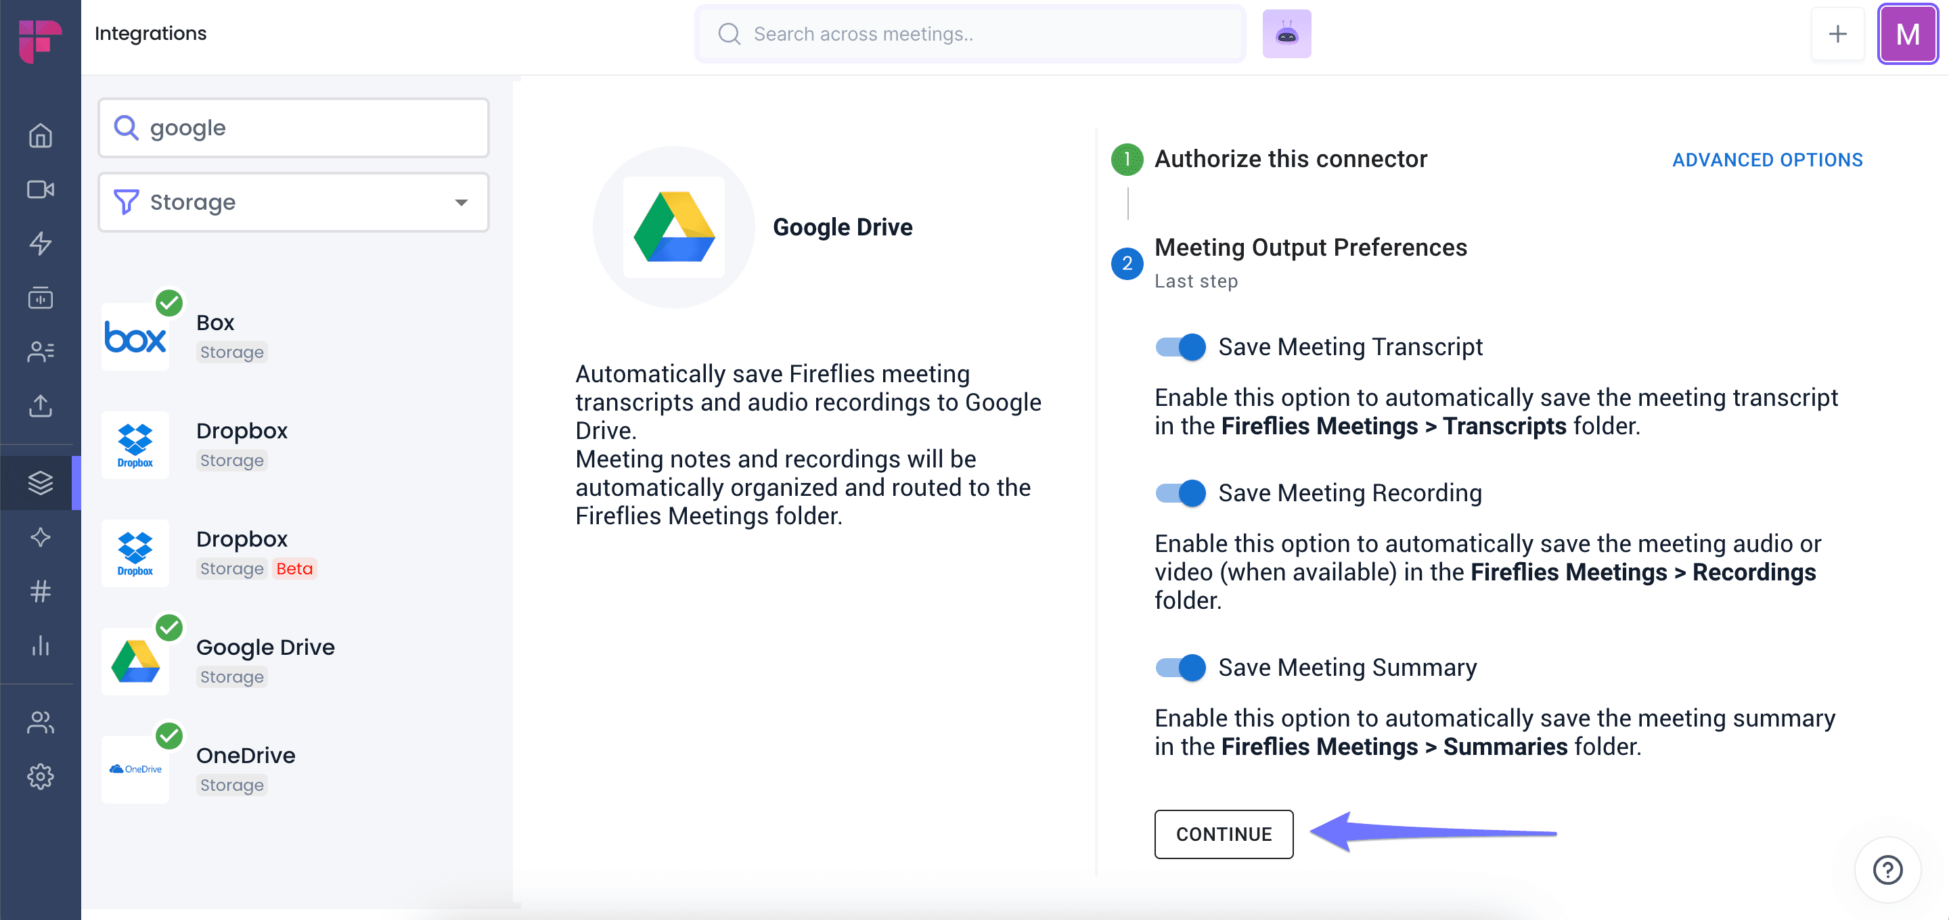Open the help question mark icon

[1887, 869]
